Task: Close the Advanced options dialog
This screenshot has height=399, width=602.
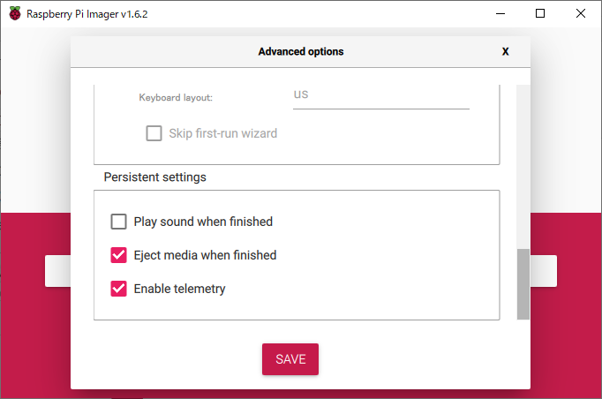Action: (505, 51)
